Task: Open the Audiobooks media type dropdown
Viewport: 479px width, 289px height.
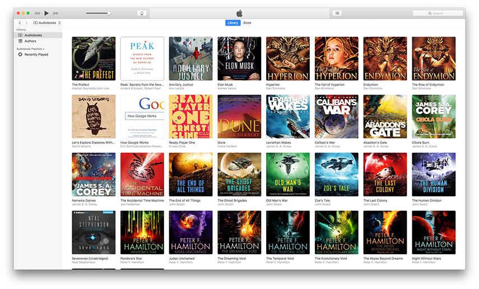Action: pos(47,23)
